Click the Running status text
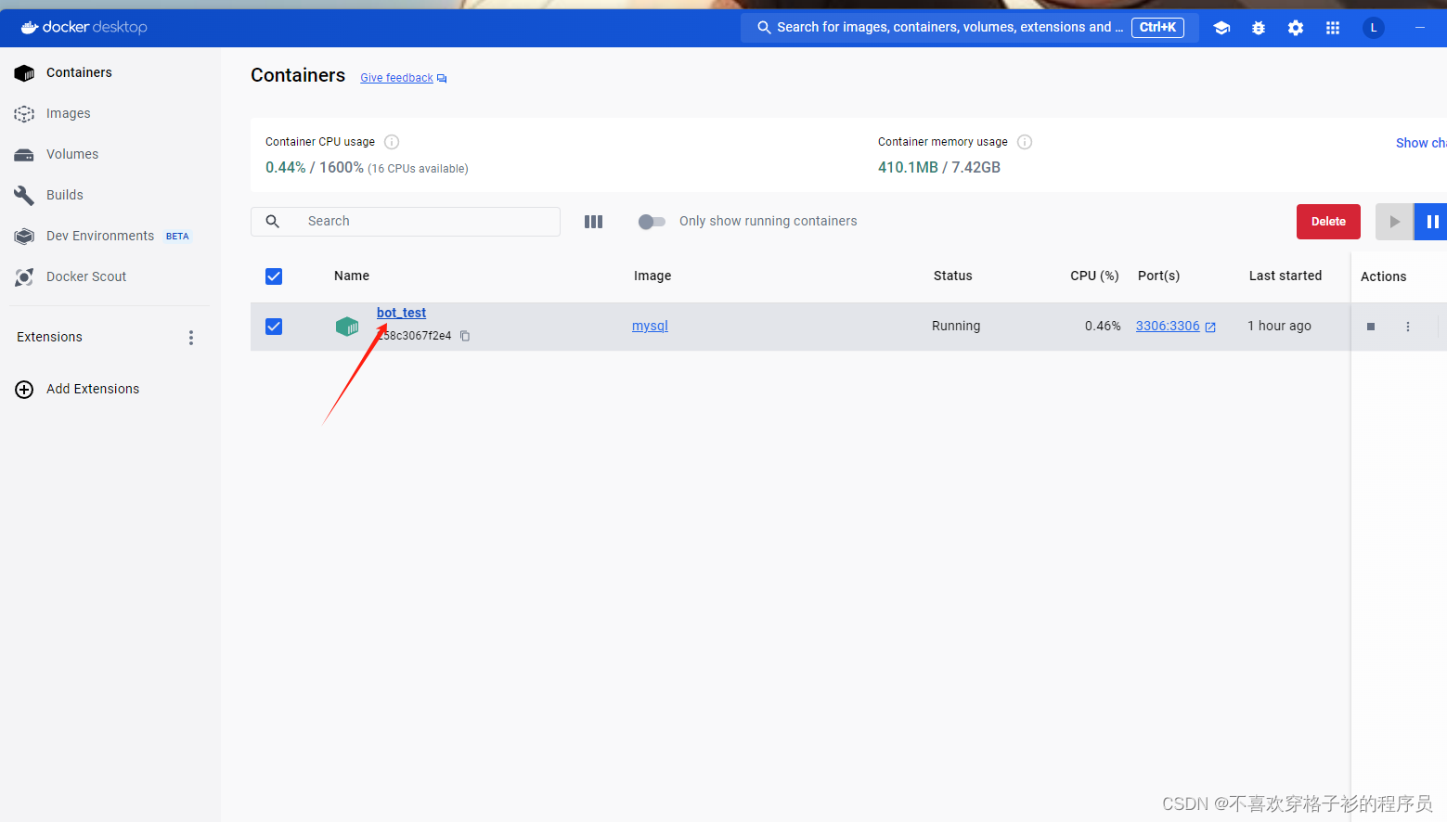The height and width of the screenshot is (822, 1447). [x=956, y=326]
